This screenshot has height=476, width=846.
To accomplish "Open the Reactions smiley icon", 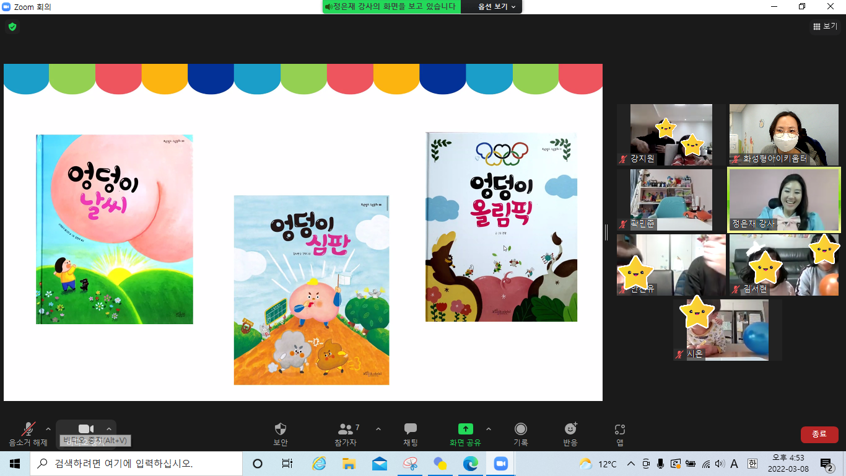I will [x=570, y=429].
